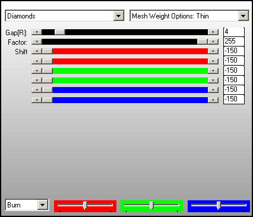The width and height of the screenshot is (253, 217).
Task: Click left arrow of the Factor slider
Action: (x=37, y=42)
